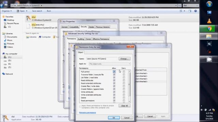This screenshot has width=218, height=122.
Task: Open Previous Versions tab
Action: [103, 27]
